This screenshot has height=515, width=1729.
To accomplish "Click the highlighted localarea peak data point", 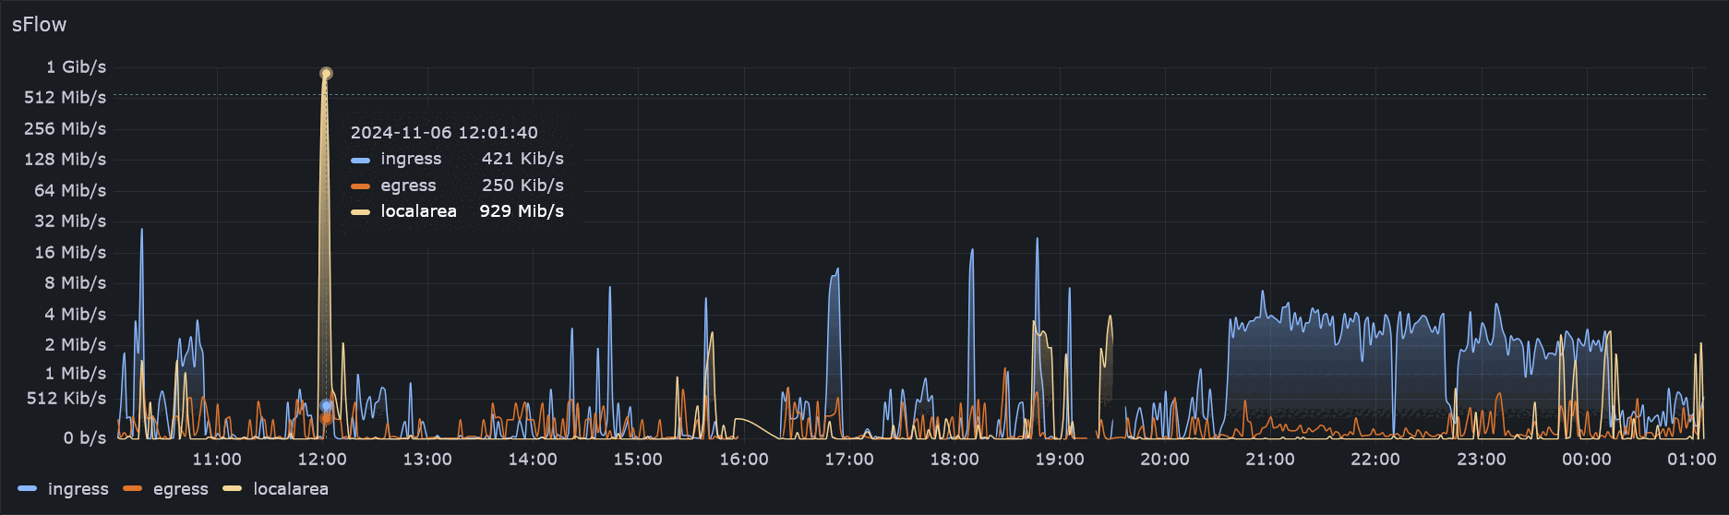I will [326, 73].
